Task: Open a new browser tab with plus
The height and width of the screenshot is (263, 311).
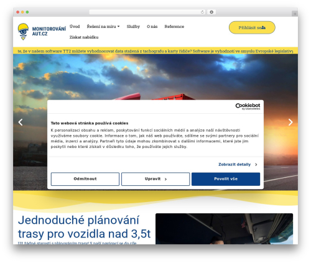Action: (295, 14)
